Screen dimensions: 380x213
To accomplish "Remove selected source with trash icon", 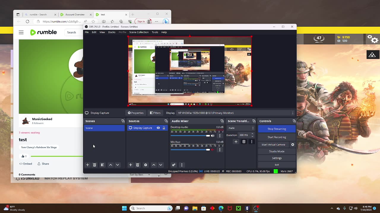I will click(x=137, y=165).
